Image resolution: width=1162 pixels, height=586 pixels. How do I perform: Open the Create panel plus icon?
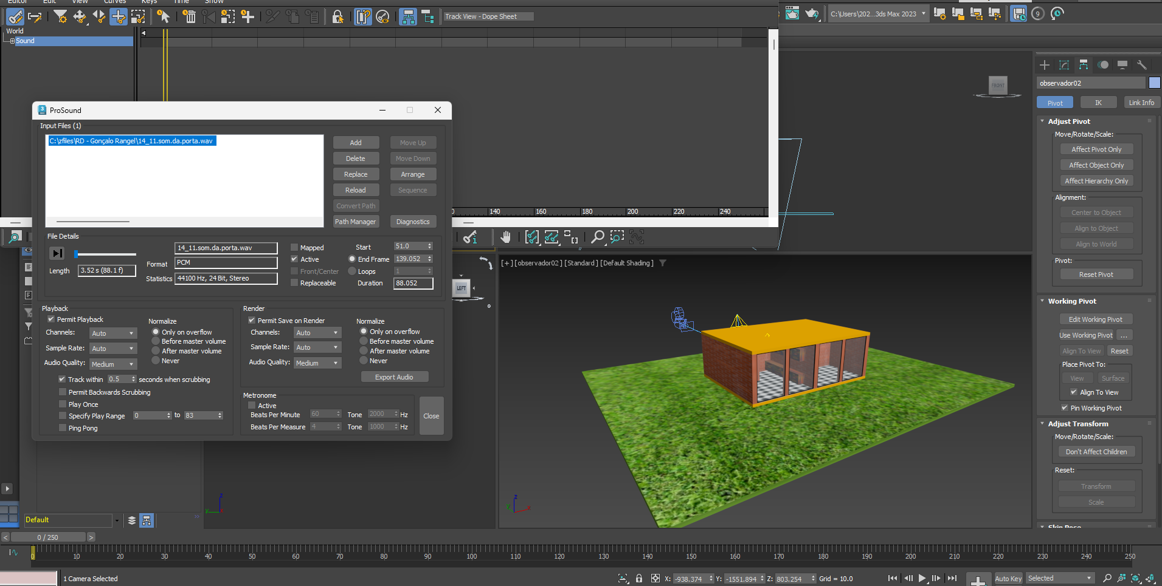point(1045,65)
